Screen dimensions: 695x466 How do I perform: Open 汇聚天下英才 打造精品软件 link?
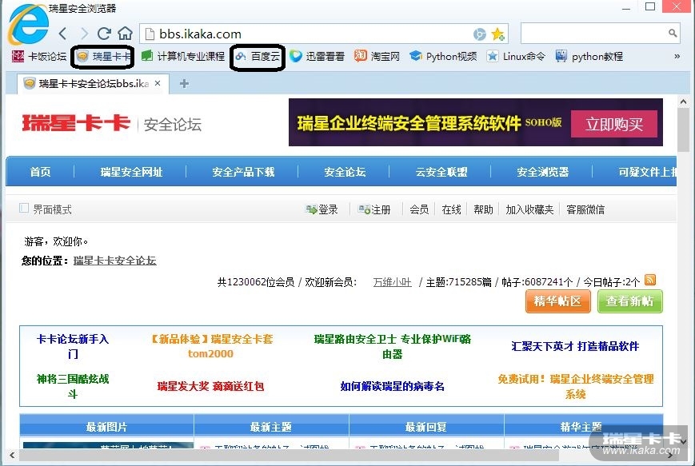575,346
